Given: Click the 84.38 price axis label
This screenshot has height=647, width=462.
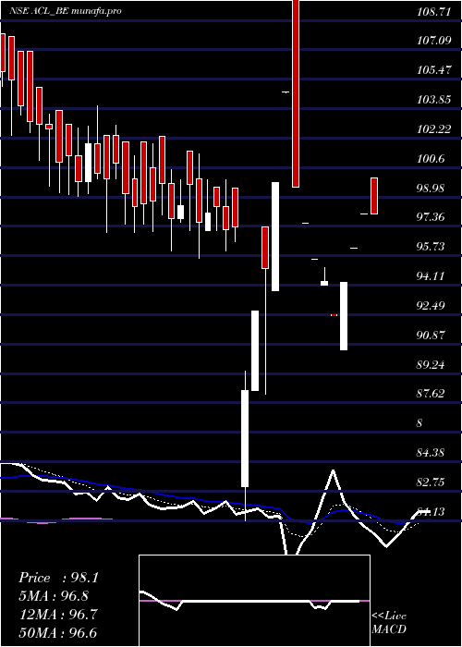Looking at the screenshot, I should coord(432,453).
